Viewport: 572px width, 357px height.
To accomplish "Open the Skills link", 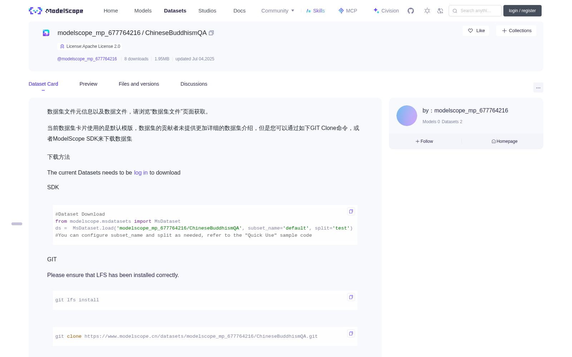I will [315, 11].
